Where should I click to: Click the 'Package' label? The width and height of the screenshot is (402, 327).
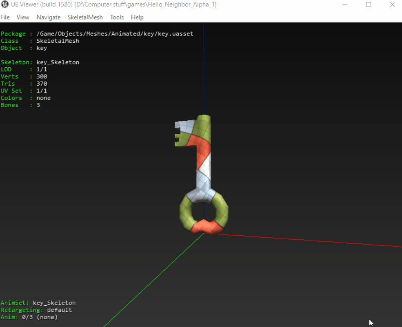coord(13,34)
